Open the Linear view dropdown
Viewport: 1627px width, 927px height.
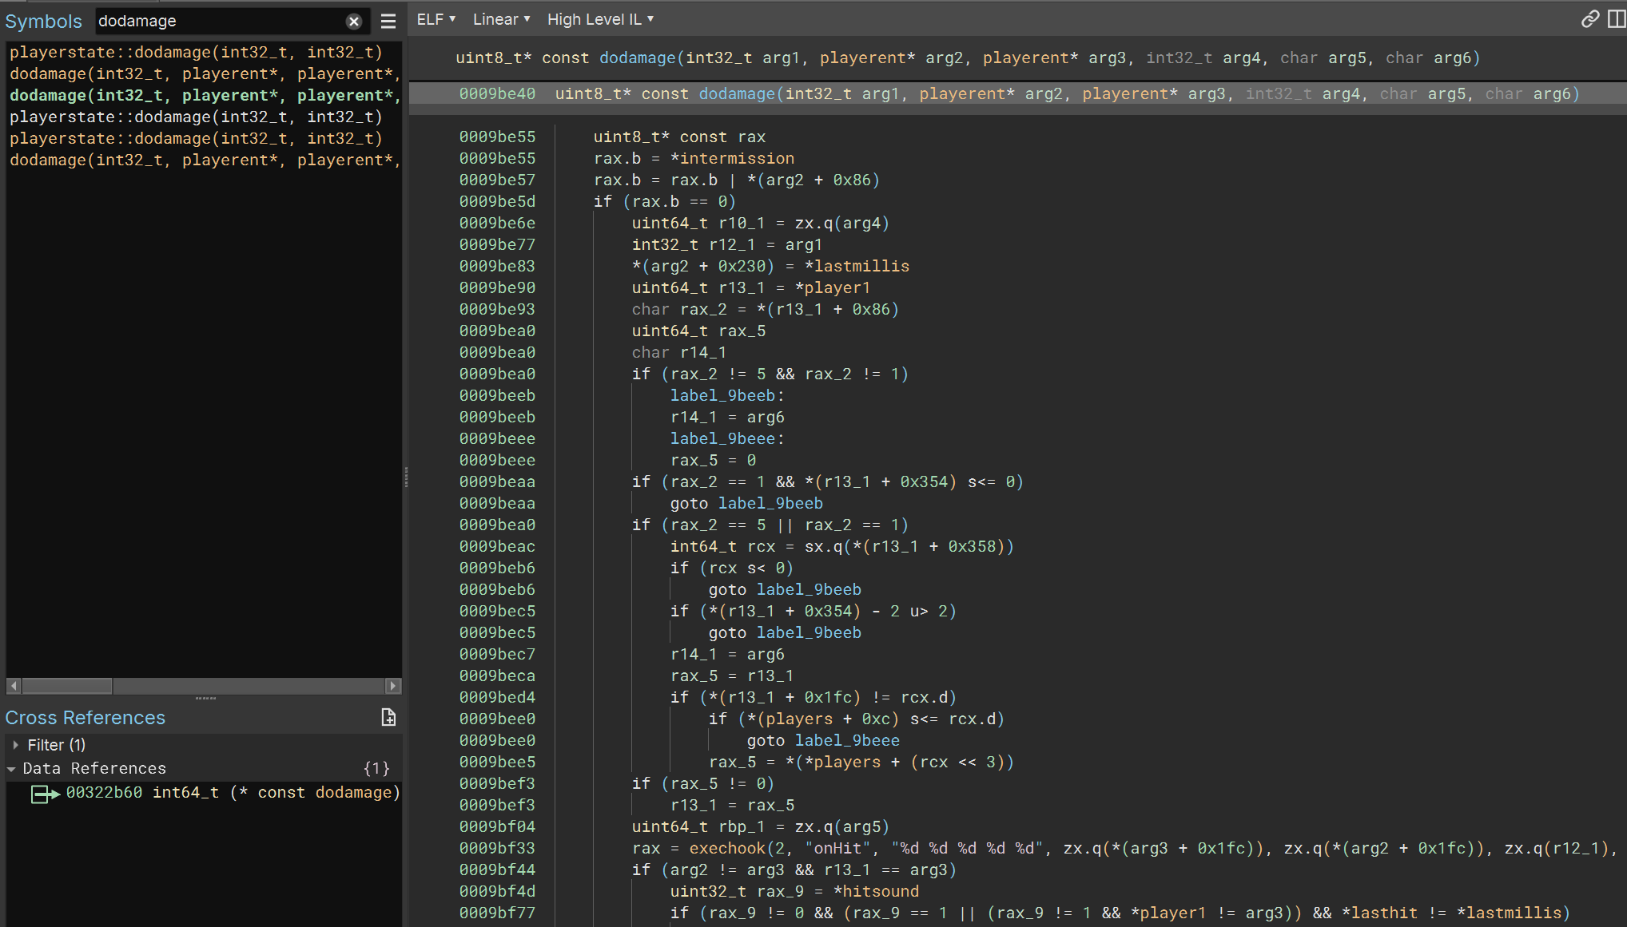tap(501, 19)
